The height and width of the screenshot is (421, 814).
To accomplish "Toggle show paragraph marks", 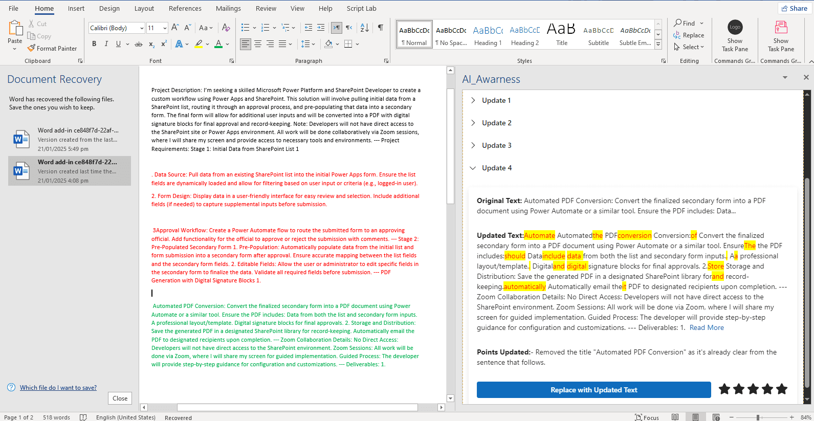I will (381, 28).
